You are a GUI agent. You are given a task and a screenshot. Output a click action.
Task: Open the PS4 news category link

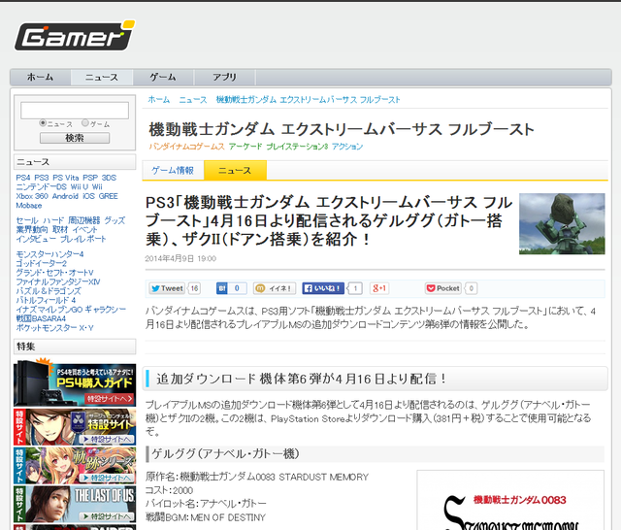click(23, 178)
